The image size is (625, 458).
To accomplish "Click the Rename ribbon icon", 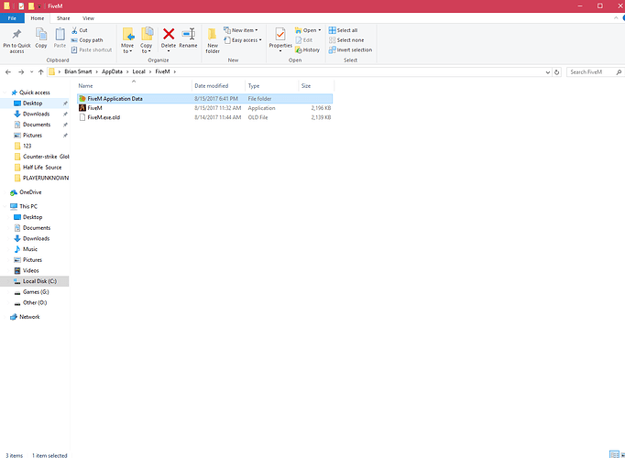I will click(188, 38).
